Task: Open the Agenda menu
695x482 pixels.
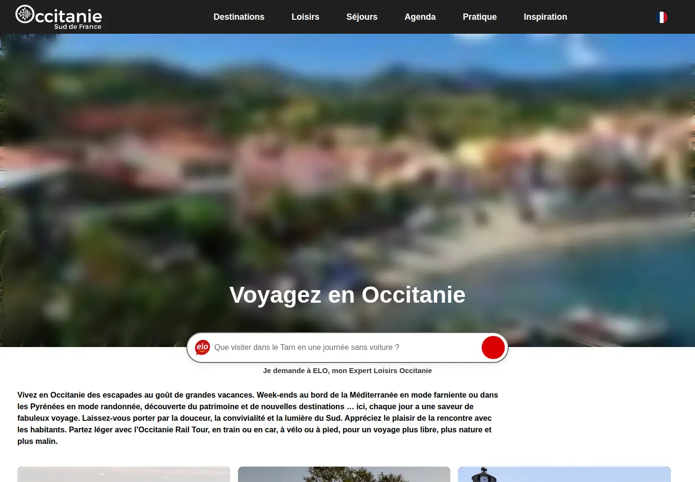Action: click(x=420, y=17)
